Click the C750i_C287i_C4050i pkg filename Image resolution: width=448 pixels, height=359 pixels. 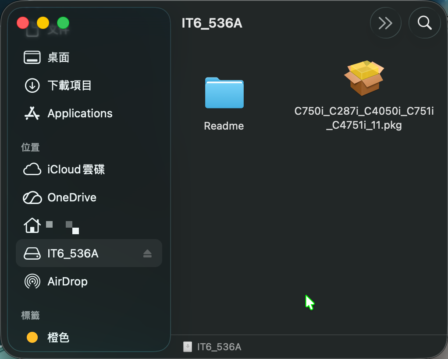[364, 118]
